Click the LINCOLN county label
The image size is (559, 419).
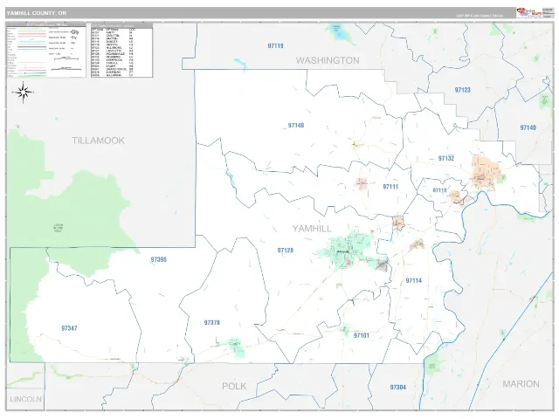click(x=25, y=399)
